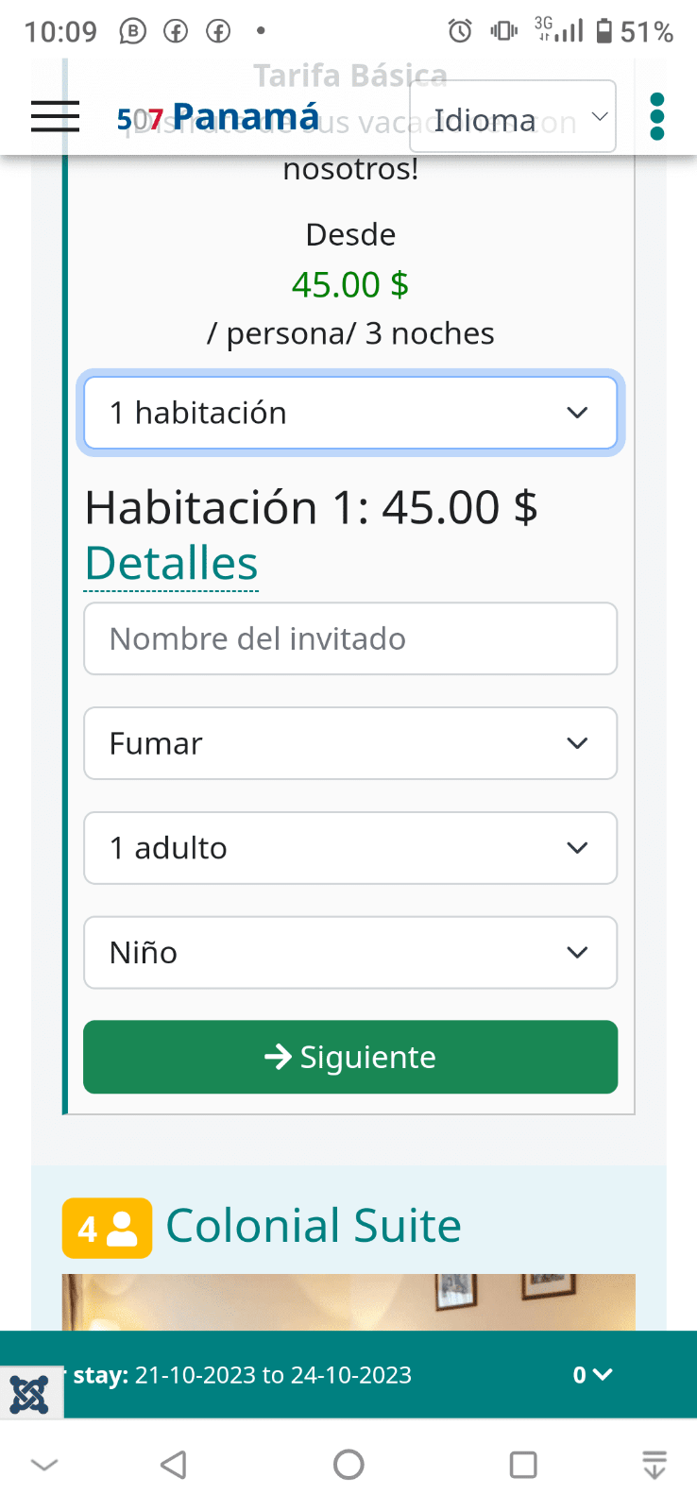The width and height of the screenshot is (697, 1511).
Task: Tap the keyboard-hide arrow in navigation bar
Action: pyautogui.click(x=44, y=1465)
